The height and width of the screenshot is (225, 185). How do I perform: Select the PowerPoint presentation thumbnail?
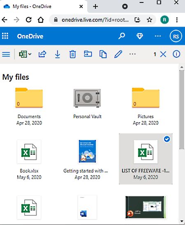coord(146,207)
